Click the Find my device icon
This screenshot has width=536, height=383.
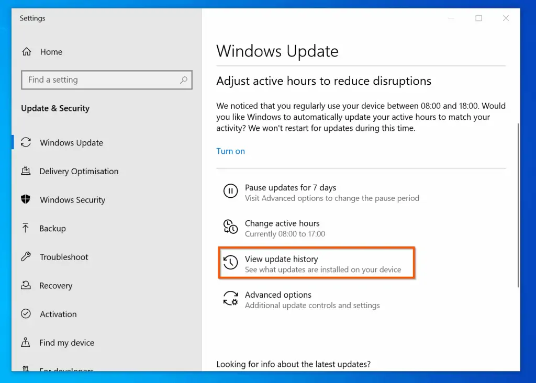tap(26, 343)
